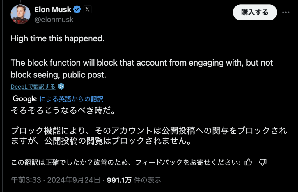Viewport: 298px width, 192px height.
Task: Open the more options ellipsis menu
Action: point(286,12)
